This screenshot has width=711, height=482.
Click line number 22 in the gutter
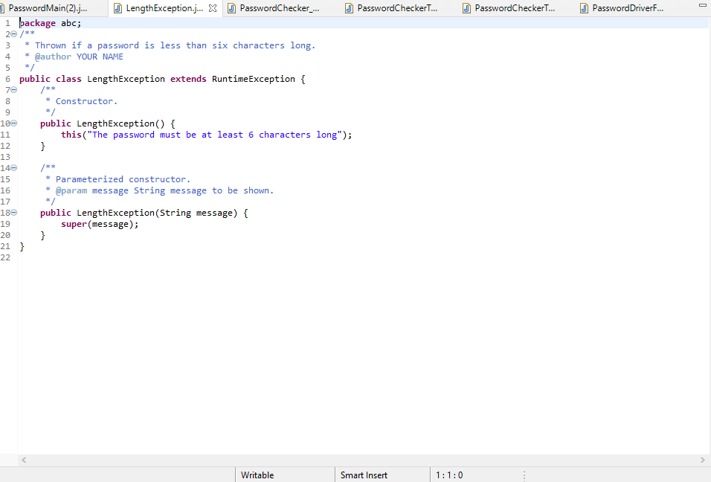point(5,257)
